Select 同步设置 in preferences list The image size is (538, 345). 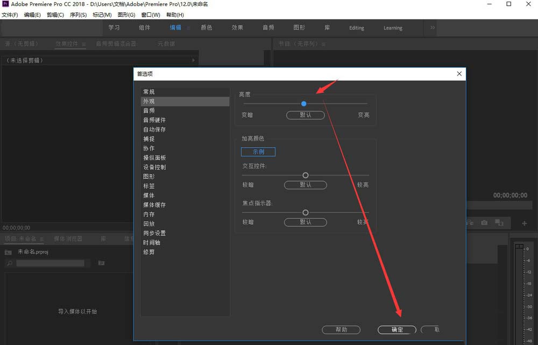click(x=185, y=233)
